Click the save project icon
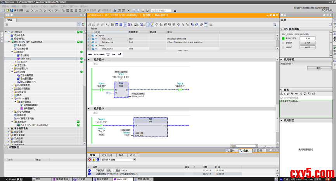This screenshot has height=181, width=336. coord(12,10)
